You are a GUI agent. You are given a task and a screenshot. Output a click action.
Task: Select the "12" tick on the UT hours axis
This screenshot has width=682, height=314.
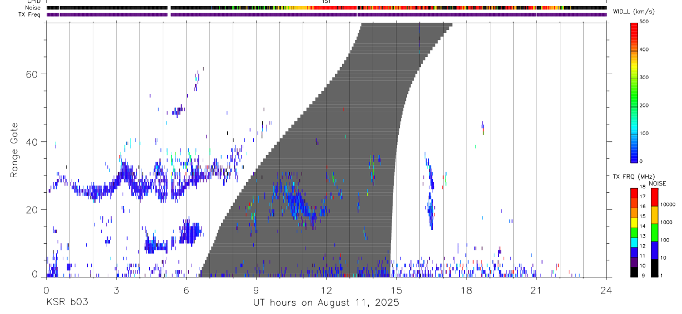327,290
